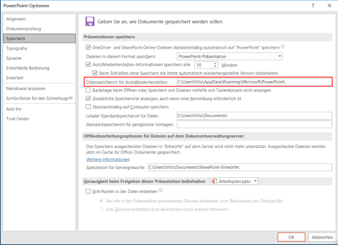
Task: Increase AutoWiederherstellen minutes with the up arrow
Action: [x=215, y=64]
